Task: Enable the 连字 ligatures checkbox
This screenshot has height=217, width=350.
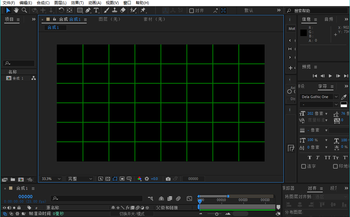Action: point(303,166)
